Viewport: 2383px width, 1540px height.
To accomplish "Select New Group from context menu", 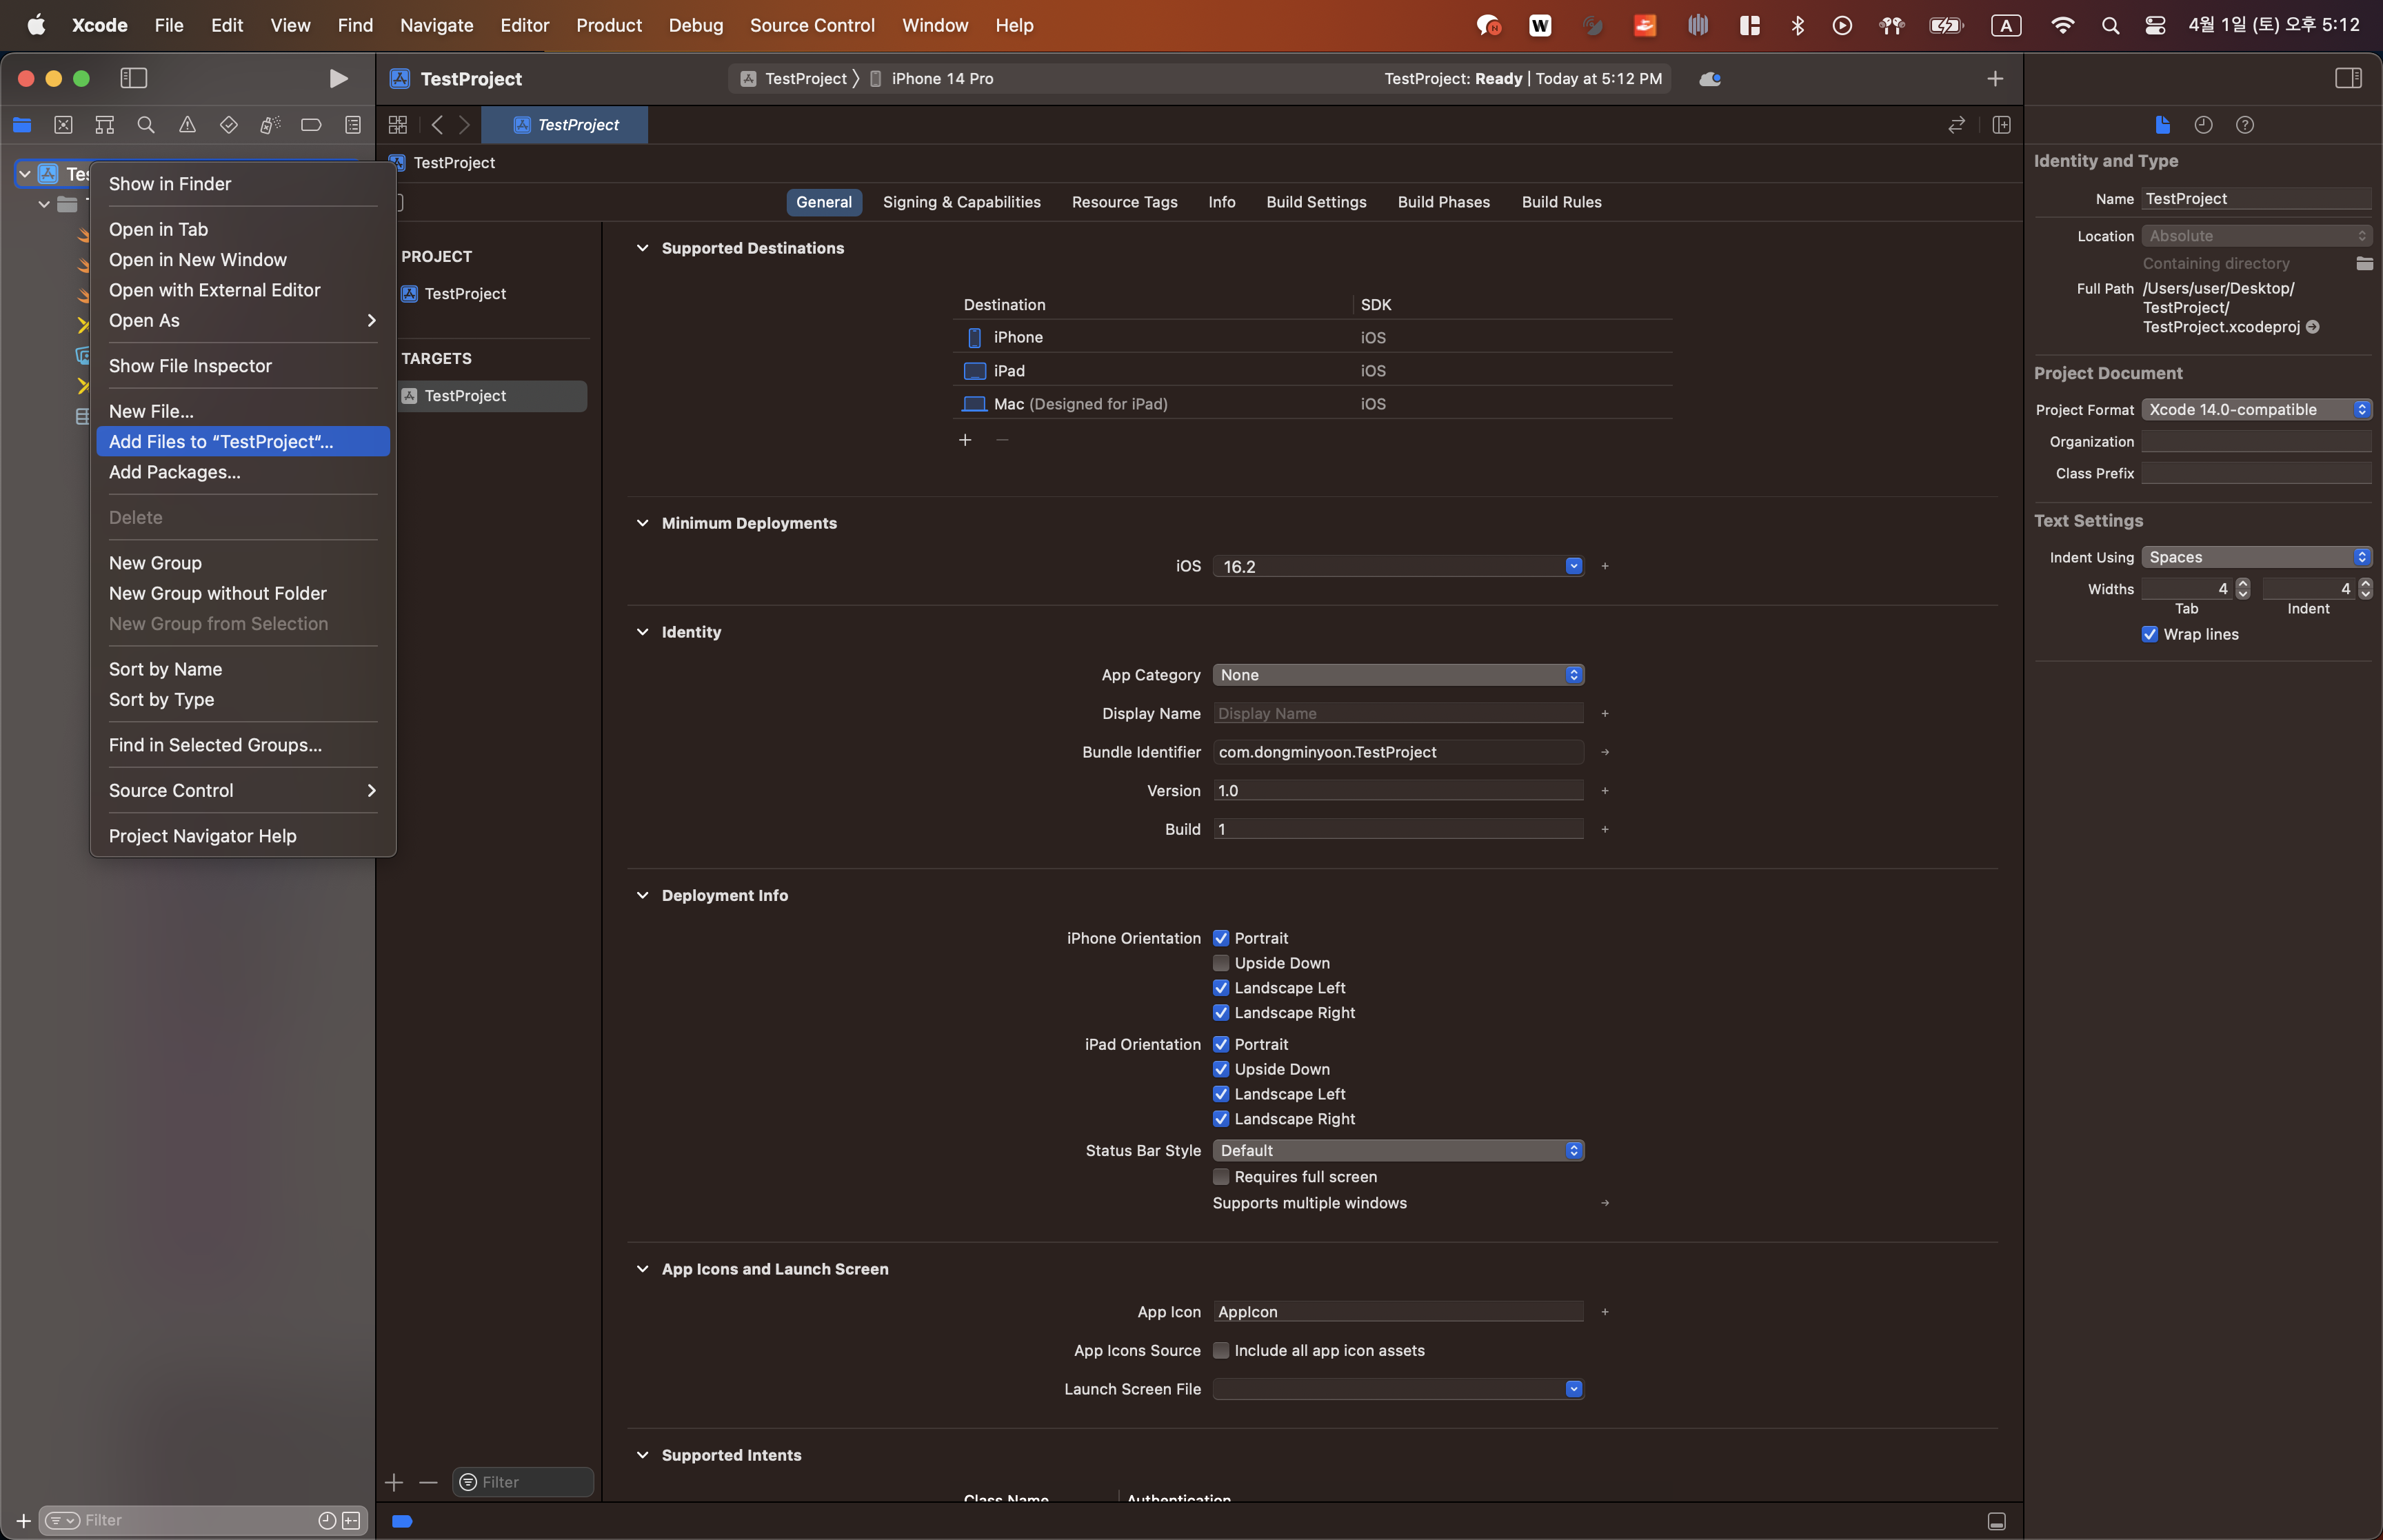I will [155, 563].
